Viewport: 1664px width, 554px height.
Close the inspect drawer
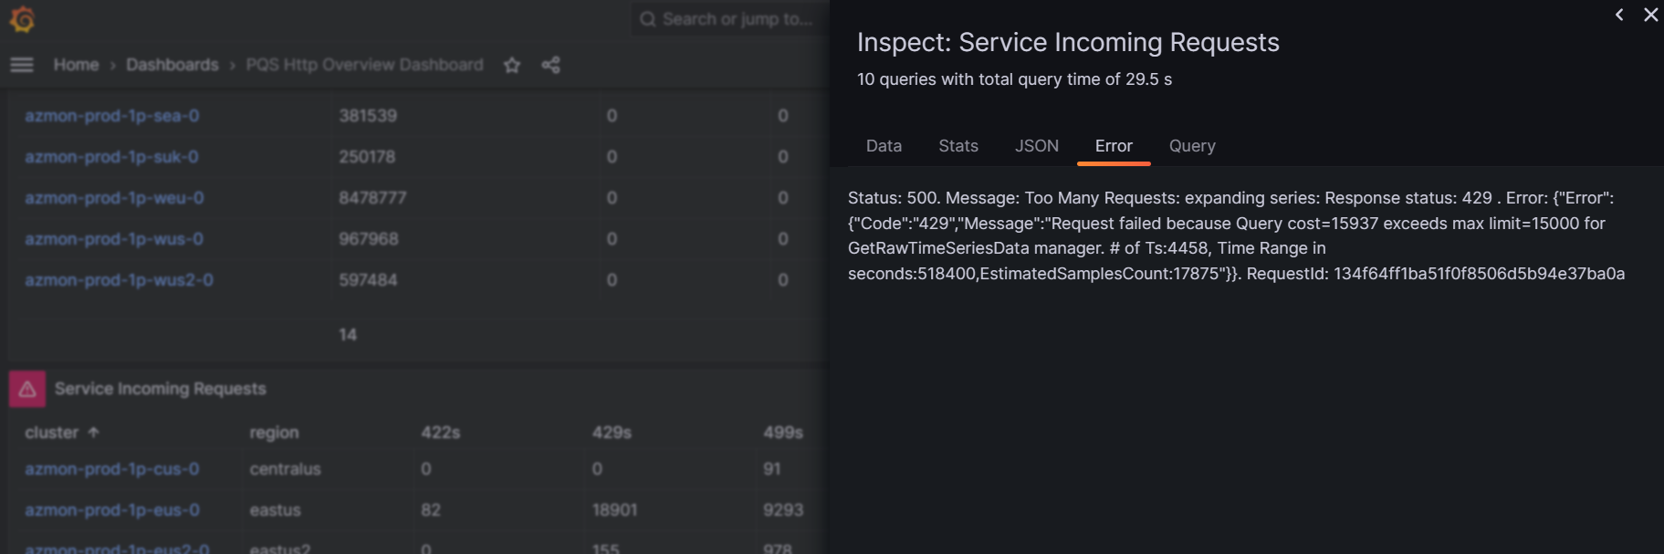(1650, 15)
